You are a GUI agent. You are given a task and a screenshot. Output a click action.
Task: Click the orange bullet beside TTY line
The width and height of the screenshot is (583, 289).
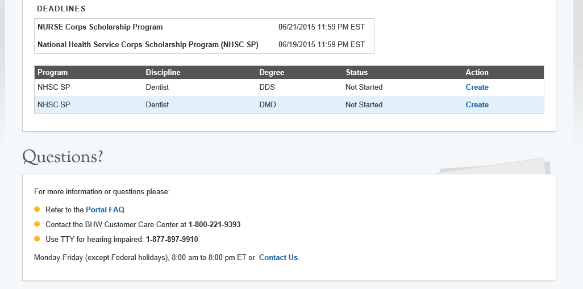(37, 239)
